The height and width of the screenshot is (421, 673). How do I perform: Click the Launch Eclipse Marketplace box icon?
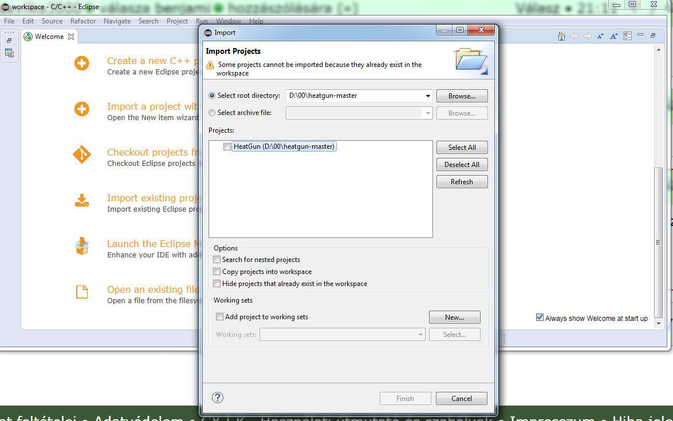pos(81,246)
